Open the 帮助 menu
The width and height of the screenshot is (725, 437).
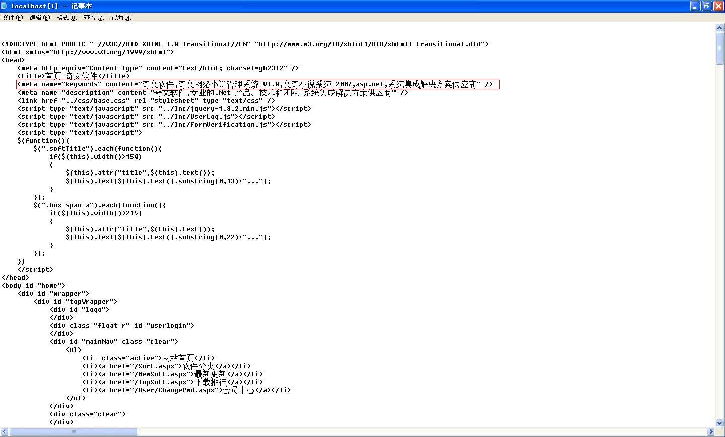[x=121, y=18]
